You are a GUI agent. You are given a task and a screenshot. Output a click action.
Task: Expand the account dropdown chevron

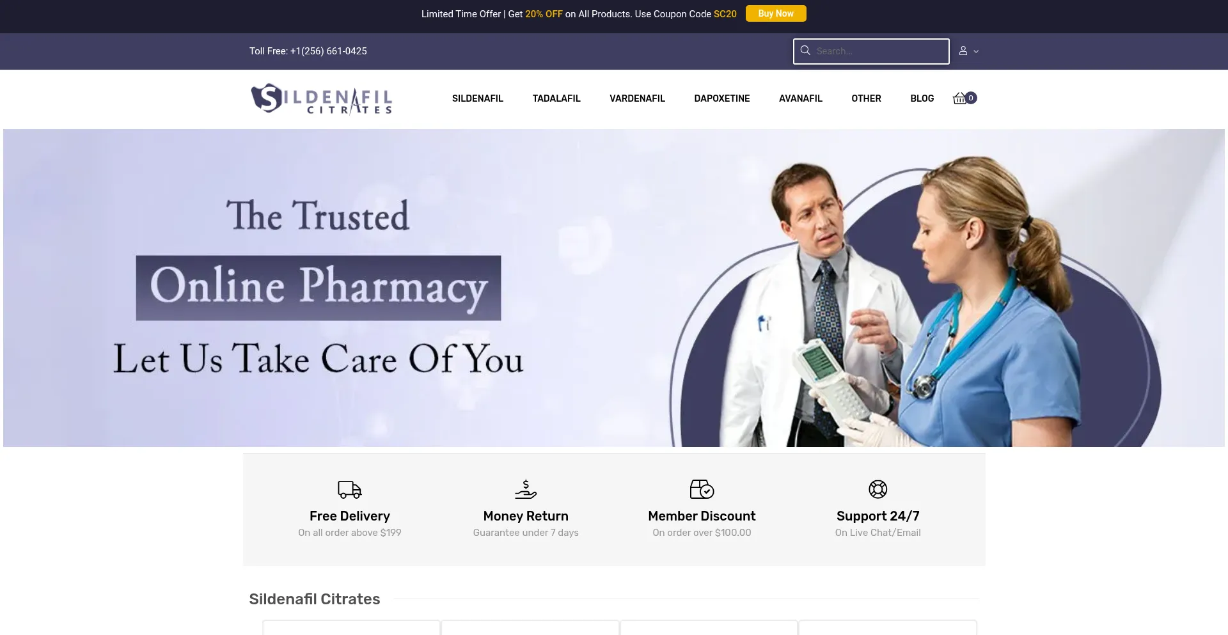click(976, 51)
